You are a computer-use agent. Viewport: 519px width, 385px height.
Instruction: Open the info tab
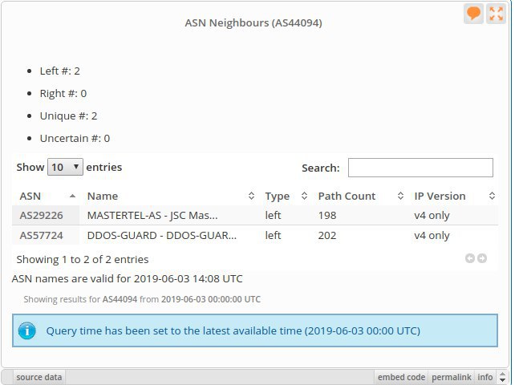coord(485,377)
